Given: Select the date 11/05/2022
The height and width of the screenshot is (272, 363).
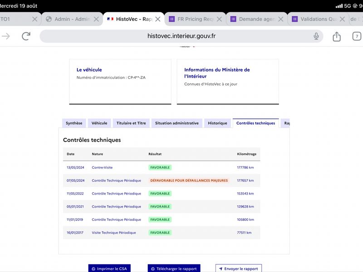Looking at the screenshot, I should pos(75,194).
